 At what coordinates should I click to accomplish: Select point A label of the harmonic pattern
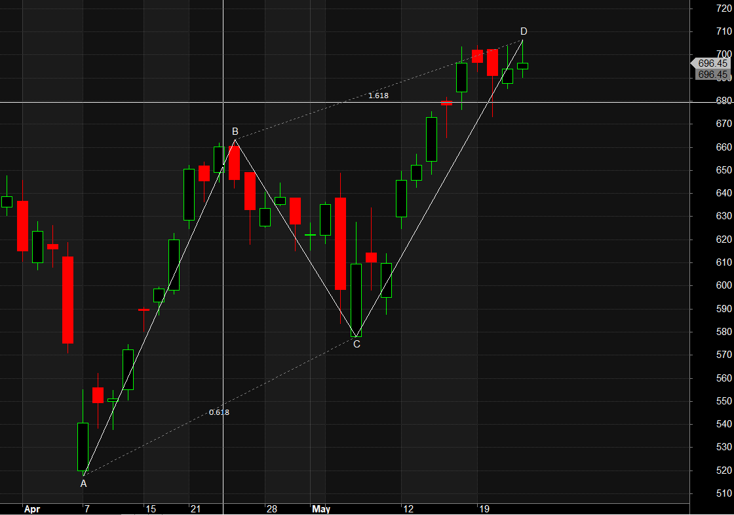coord(83,484)
